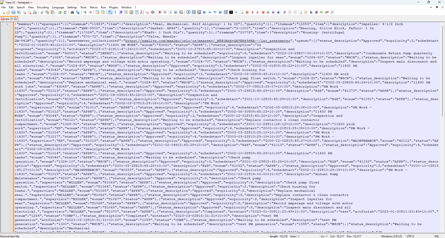The height and width of the screenshot is (238, 445).
Task: Click the vertical scrollbar in the editor
Action: tap(442, 87)
